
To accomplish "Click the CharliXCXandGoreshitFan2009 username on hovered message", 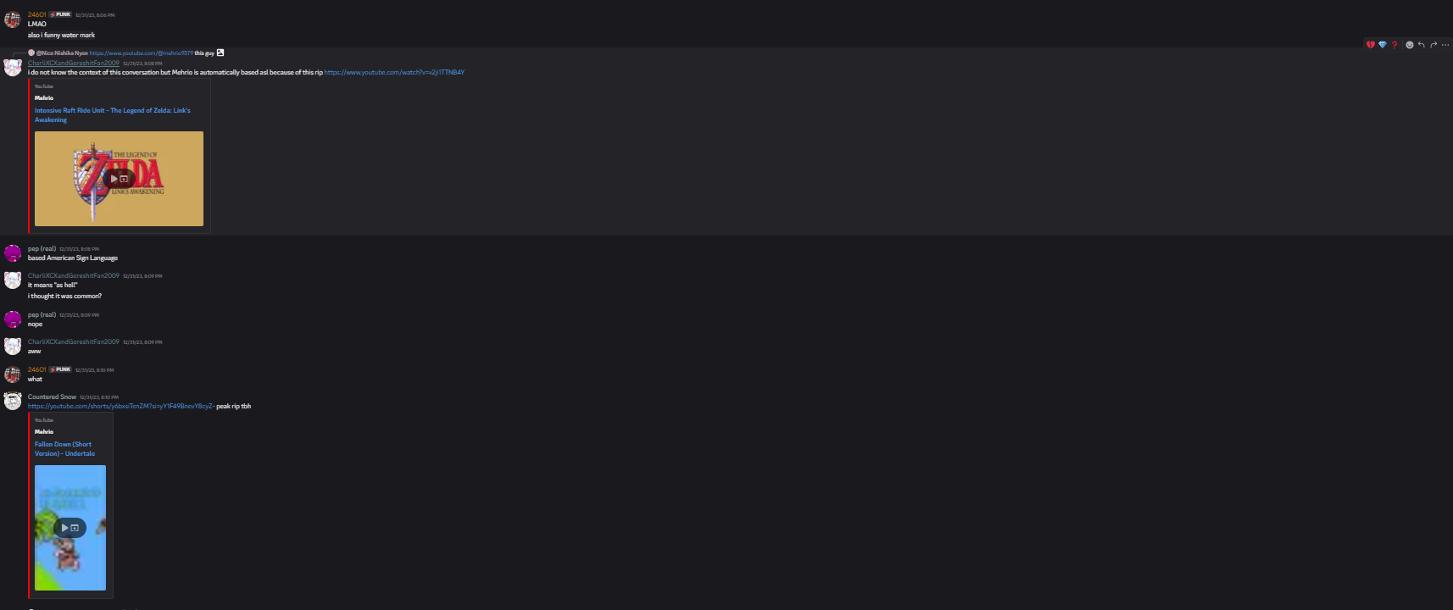I will pos(74,63).
